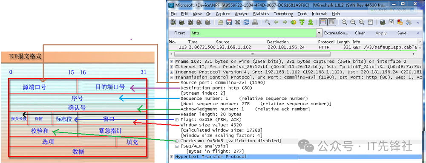Open the Analyze menu
Image resolution: width=426 pixels, height=163 pixels.
click(x=242, y=14)
